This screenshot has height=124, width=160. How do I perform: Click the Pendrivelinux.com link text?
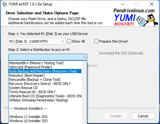[x=134, y=10]
